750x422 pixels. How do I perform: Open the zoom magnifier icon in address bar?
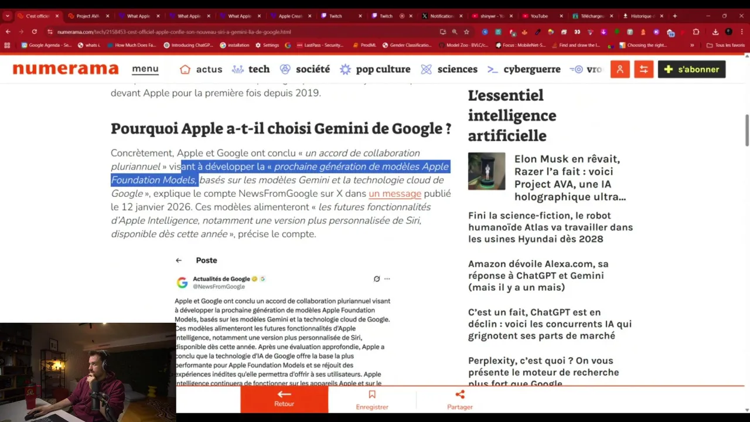pyautogui.click(x=454, y=32)
